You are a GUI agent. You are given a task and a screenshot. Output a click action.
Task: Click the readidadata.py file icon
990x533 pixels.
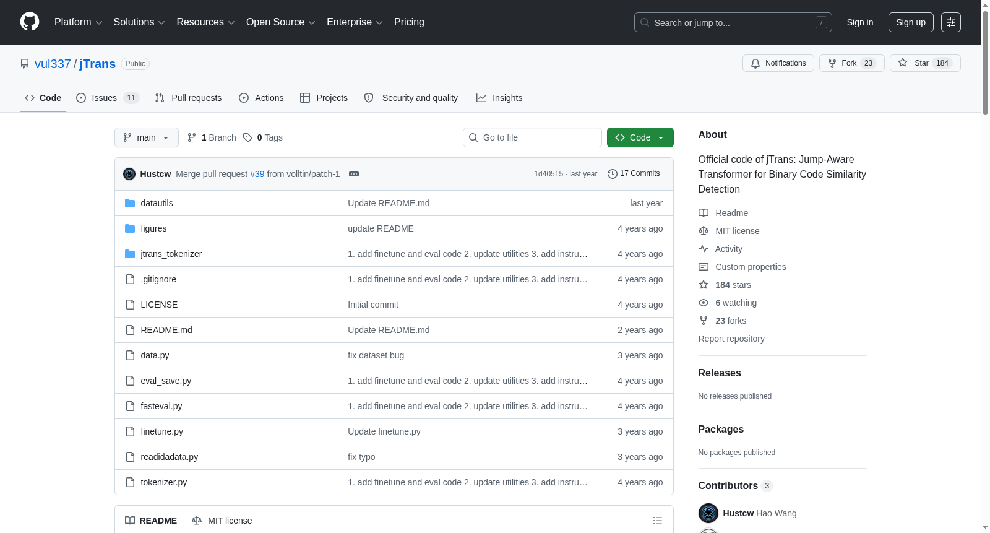click(130, 457)
